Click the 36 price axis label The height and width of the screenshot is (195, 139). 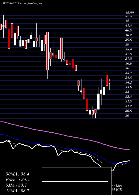127,68
